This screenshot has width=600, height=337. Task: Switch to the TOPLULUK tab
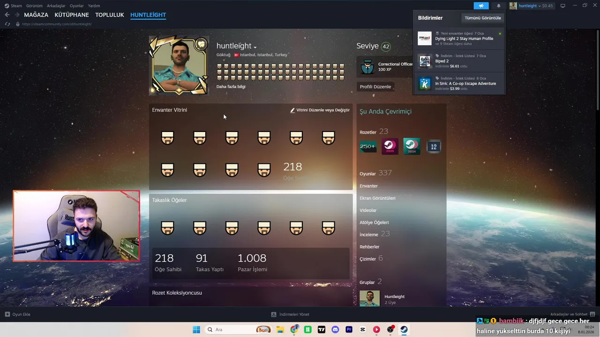110,15
